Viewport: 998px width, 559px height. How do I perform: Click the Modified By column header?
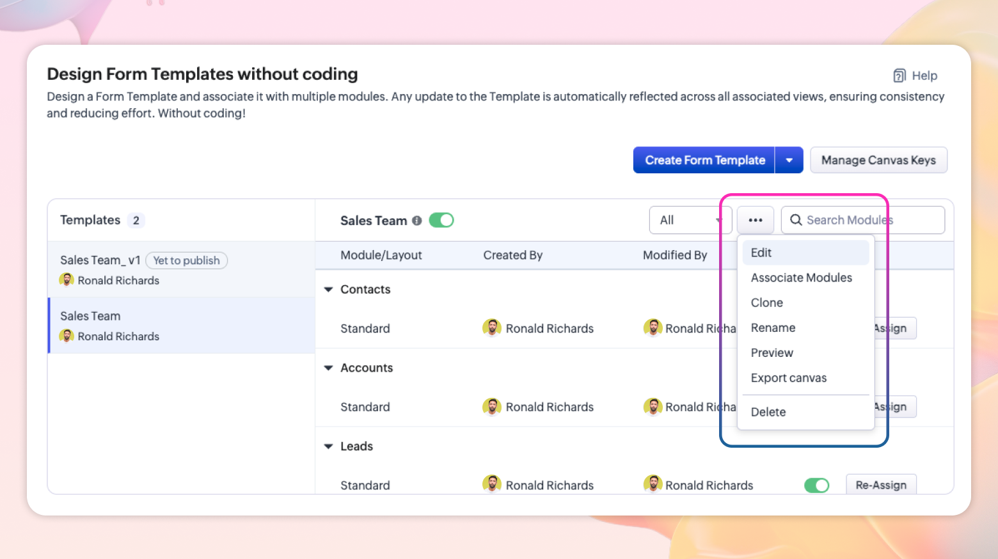(675, 255)
